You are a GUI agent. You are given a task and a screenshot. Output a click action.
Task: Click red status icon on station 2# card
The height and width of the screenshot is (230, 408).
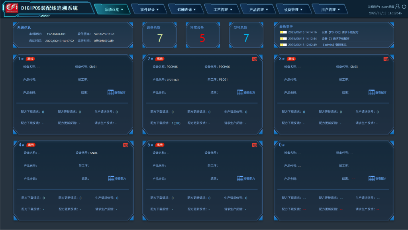(255, 59)
